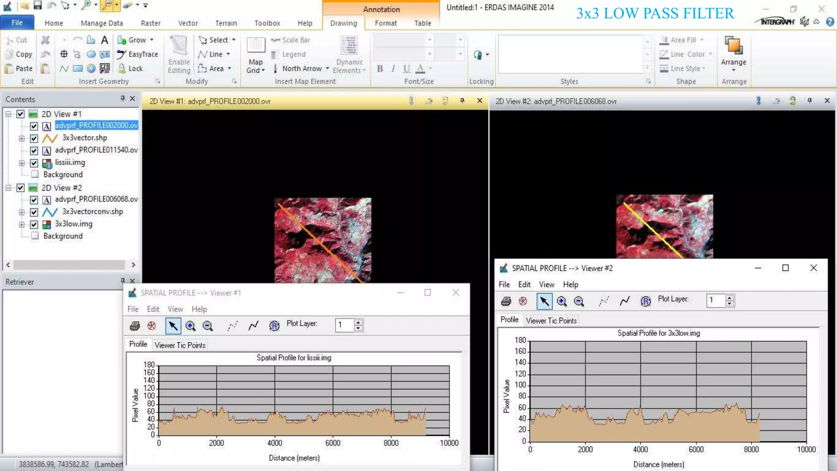Select the arrow pointer tool in Viewer #1 profile
The height and width of the screenshot is (471, 837).
[x=173, y=326]
